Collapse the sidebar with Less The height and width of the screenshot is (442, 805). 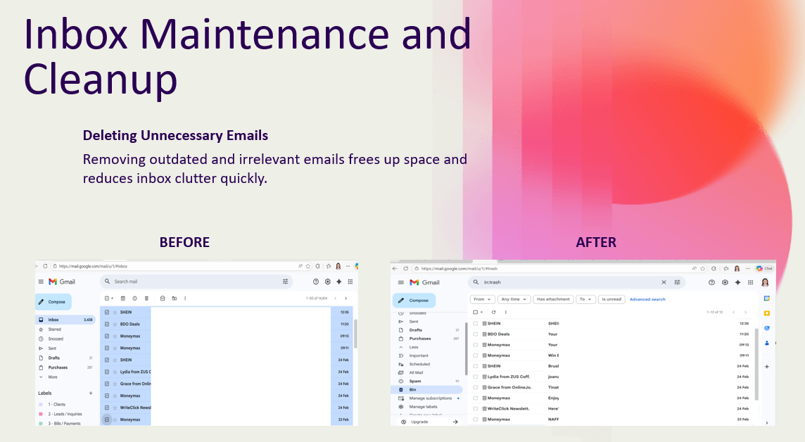tap(414, 347)
